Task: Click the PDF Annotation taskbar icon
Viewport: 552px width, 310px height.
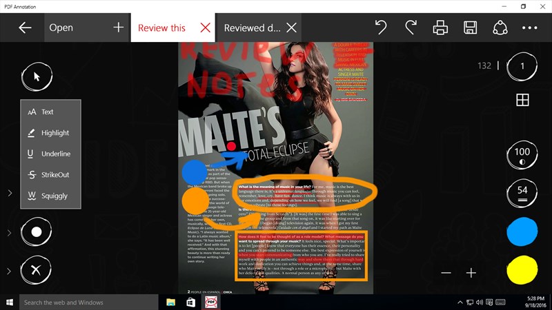Action: (211, 302)
